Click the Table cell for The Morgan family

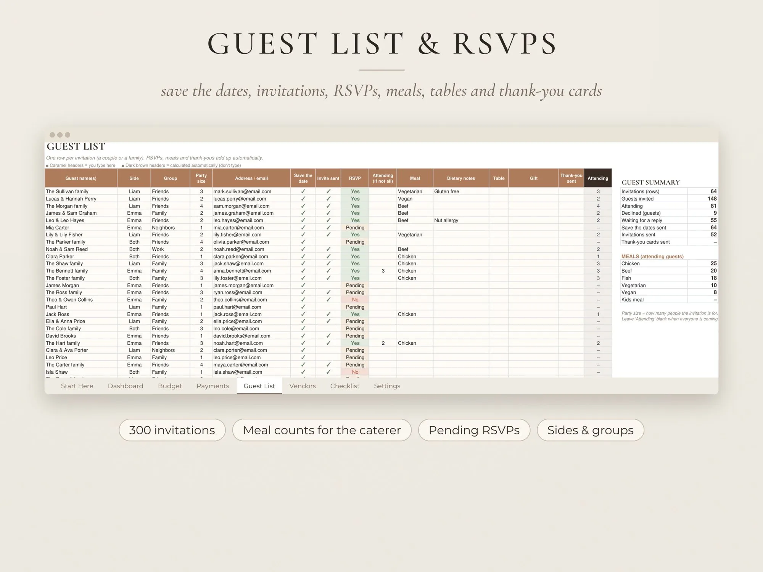(x=499, y=206)
